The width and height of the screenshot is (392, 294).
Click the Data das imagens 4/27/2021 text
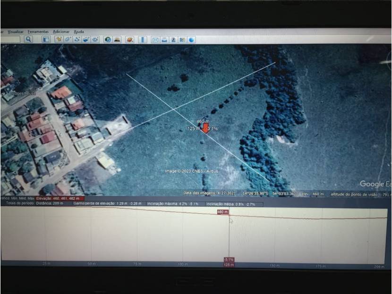pos(210,193)
